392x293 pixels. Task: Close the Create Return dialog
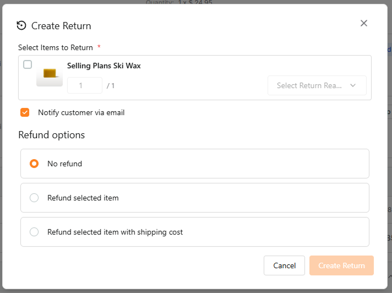pyautogui.click(x=364, y=23)
